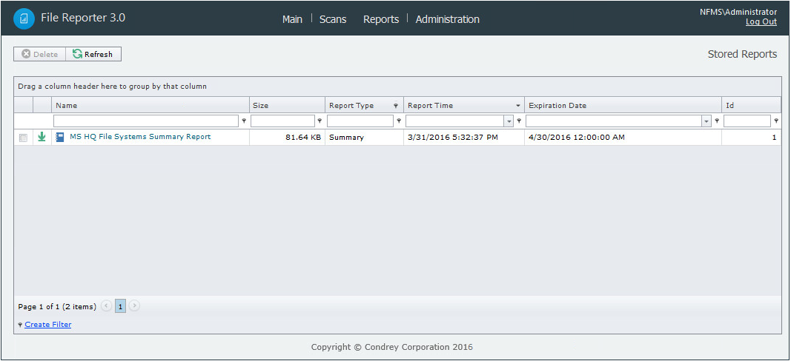Click the File Reporter logo icon
The width and height of the screenshot is (791, 361).
(24, 18)
